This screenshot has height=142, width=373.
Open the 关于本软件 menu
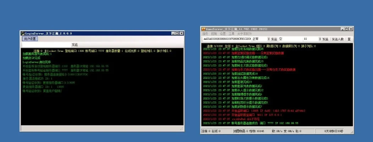coord(244,33)
